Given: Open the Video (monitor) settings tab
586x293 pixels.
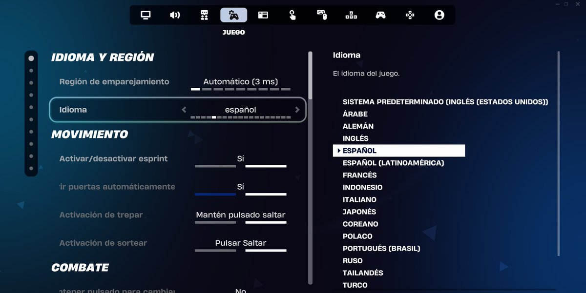Looking at the screenshot, I should [x=145, y=15].
